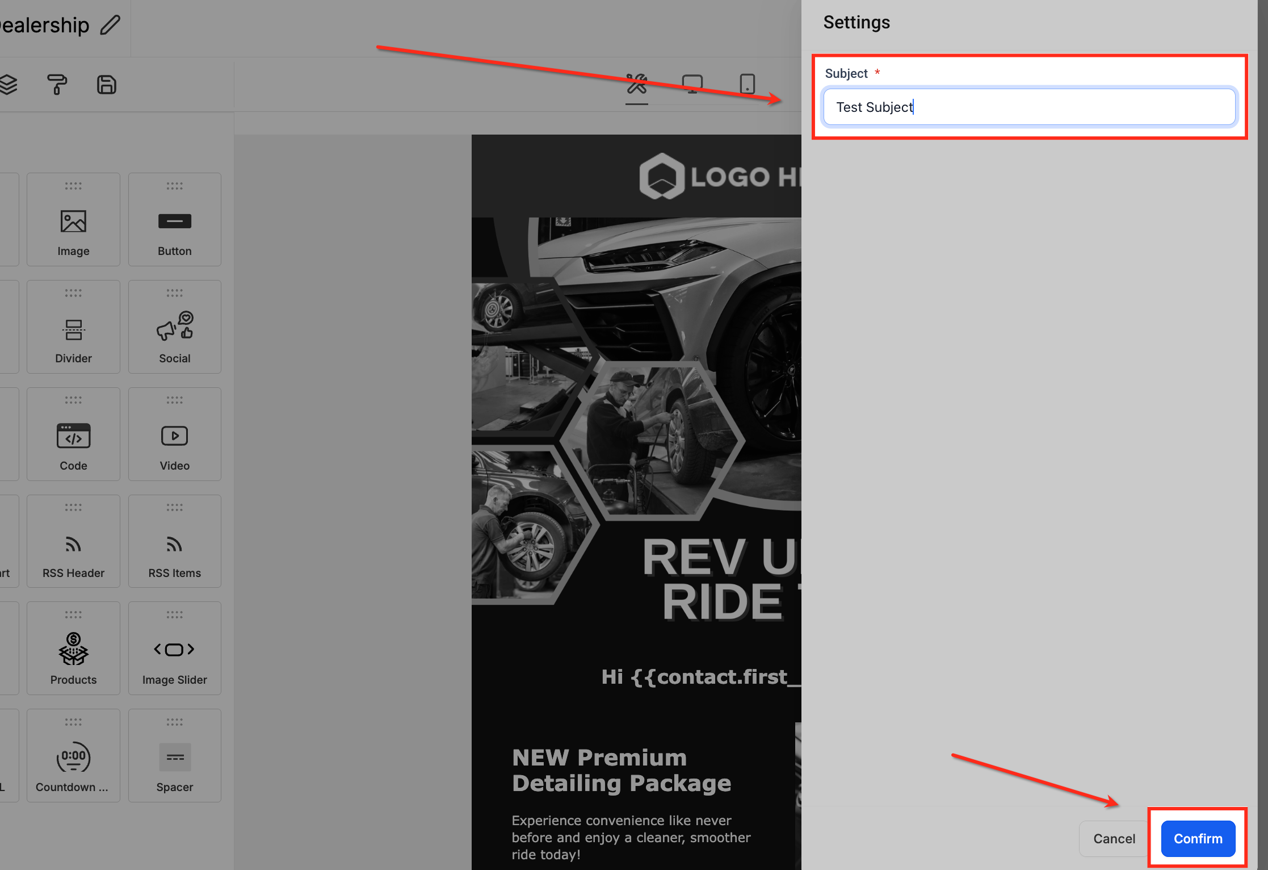The height and width of the screenshot is (870, 1268).
Task: Switch to the design tools view icon
Action: coord(636,84)
